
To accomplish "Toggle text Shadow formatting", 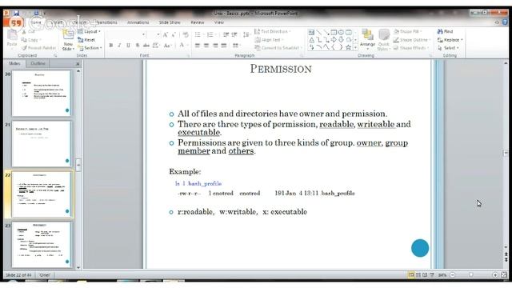I will 138,46.
